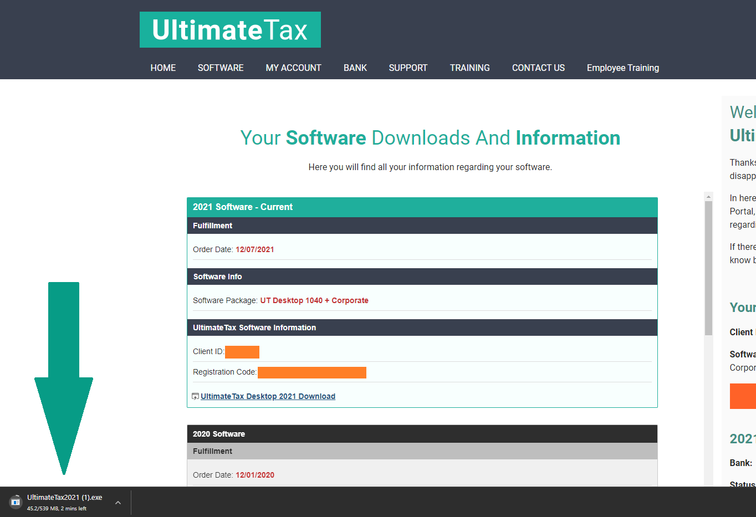
Task: Select the 2020 Software header
Action: click(422, 434)
